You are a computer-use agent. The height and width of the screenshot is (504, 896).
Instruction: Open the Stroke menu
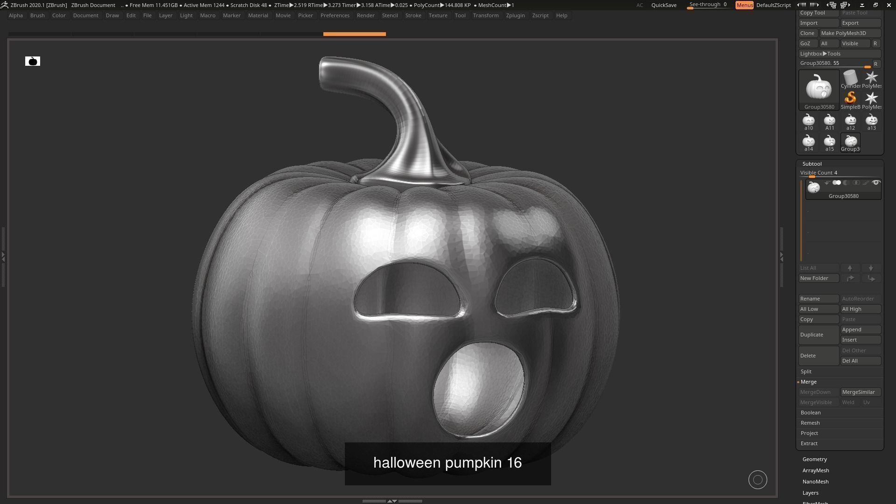pyautogui.click(x=413, y=15)
